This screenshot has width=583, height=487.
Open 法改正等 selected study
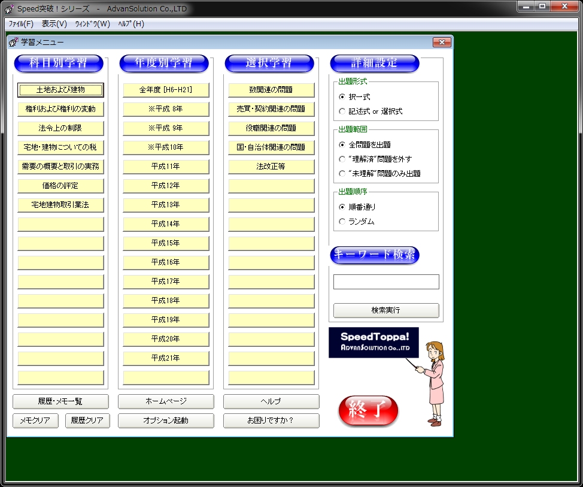(271, 167)
